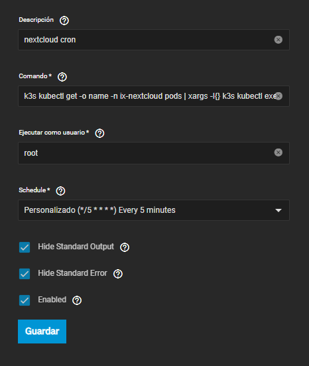Clear the Comando field contents

pyautogui.click(x=278, y=96)
